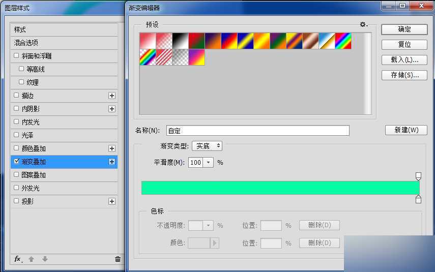The height and width of the screenshot is (272, 435).
Task: Enable the 斜面和浮雕 checkbox
Action: coord(16,56)
